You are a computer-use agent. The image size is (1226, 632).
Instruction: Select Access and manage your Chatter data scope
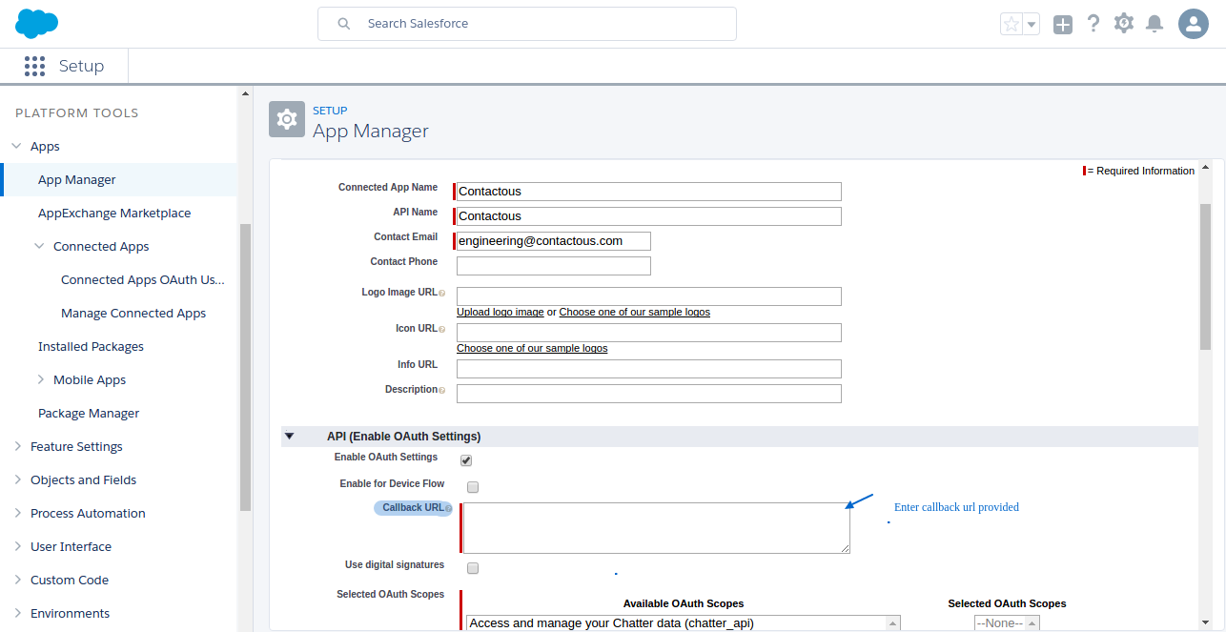pyautogui.click(x=677, y=623)
